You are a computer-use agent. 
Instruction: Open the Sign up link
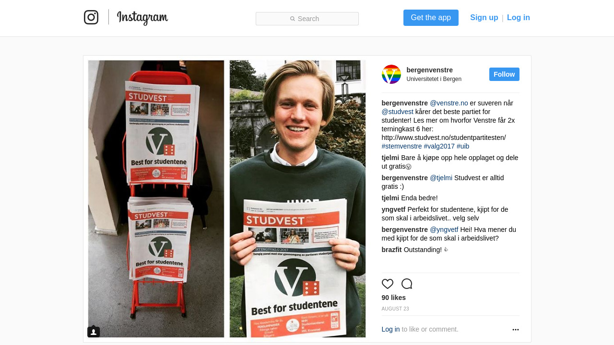point(484,18)
